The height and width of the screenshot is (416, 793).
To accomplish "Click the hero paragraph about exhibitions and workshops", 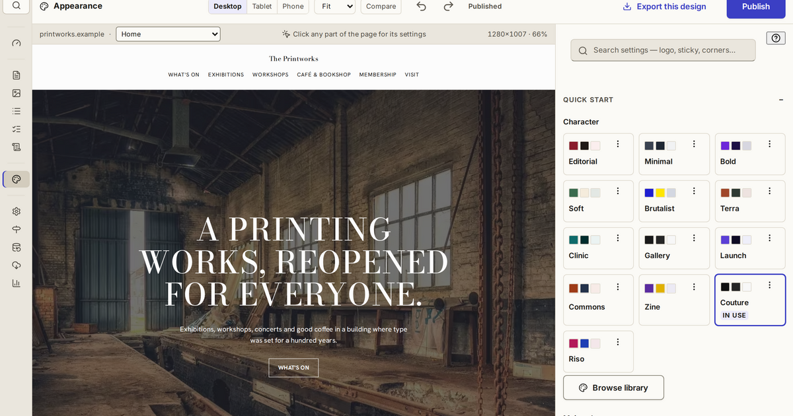I will click(x=293, y=335).
